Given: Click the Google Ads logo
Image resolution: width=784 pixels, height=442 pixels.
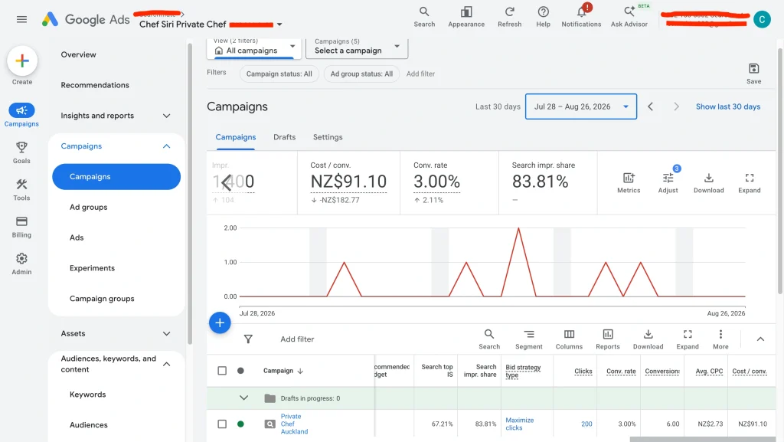Looking at the screenshot, I should [x=86, y=19].
